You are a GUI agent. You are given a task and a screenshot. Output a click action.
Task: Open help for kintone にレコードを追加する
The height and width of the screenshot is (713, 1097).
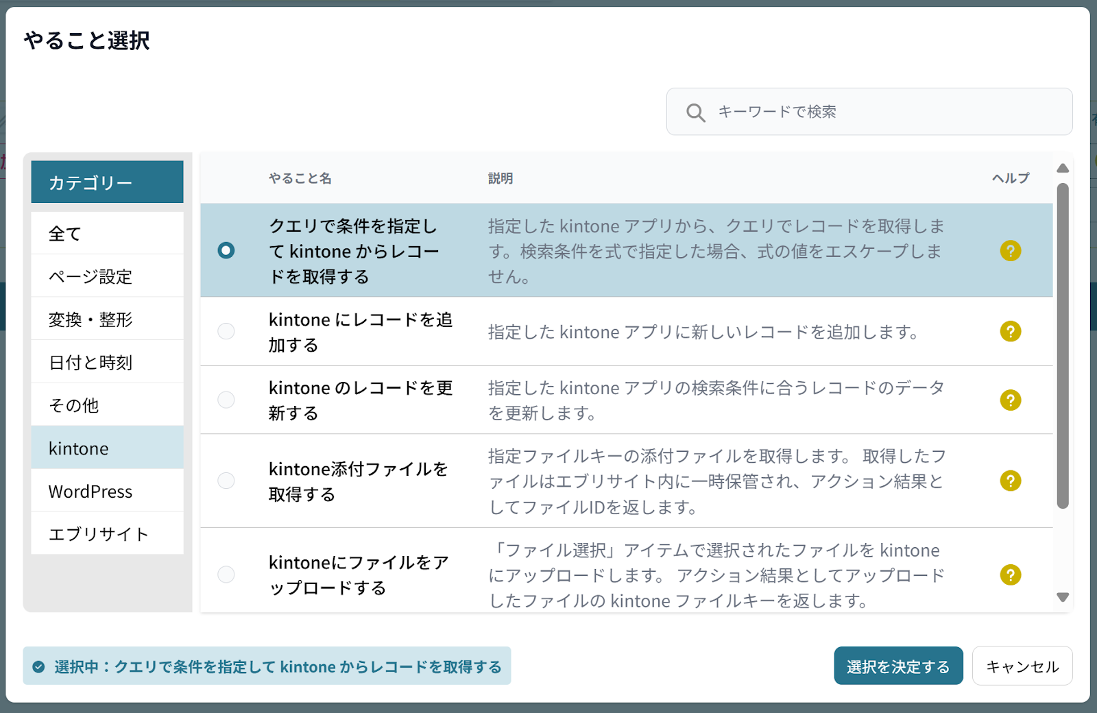pyautogui.click(x=1010, y=332)
